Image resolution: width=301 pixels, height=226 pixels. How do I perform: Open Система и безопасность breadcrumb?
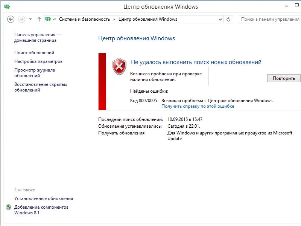[x=84, y=19]
